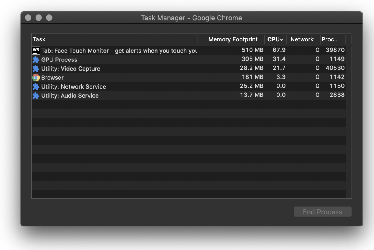Click the 31.4 CPU value
The image size is (374, 250).
coord(279,59)
